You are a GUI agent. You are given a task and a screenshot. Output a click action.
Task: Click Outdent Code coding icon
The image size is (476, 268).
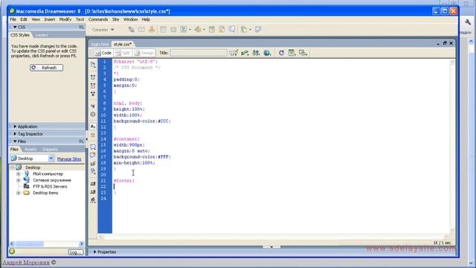point(93,192)
